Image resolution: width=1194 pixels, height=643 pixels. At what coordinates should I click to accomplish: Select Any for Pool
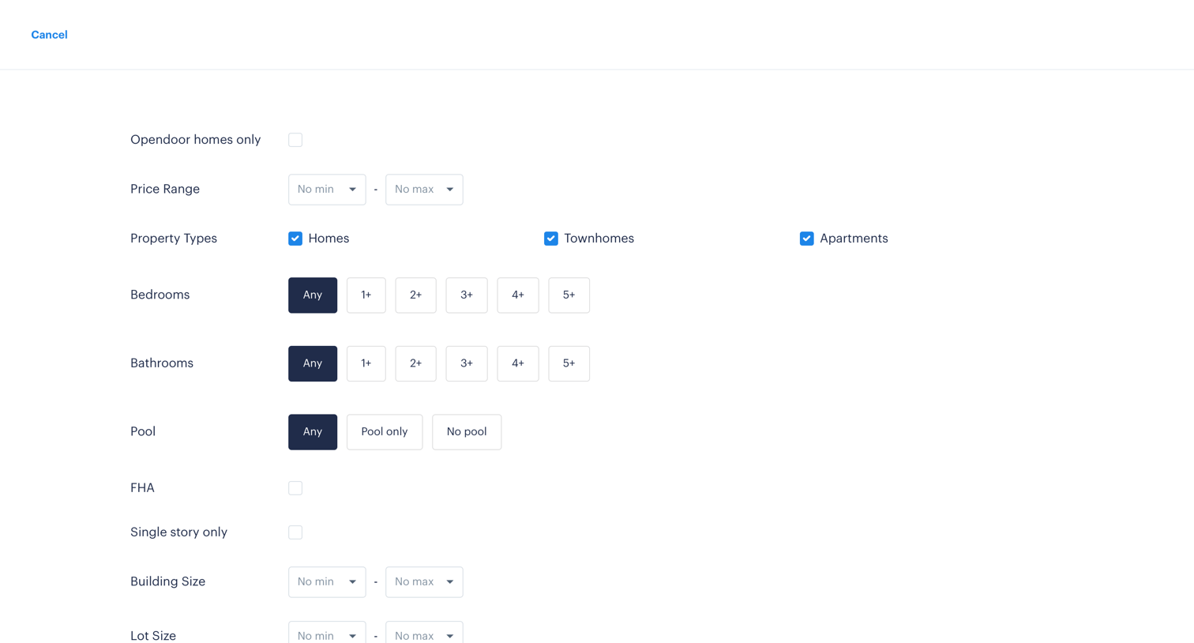pyautogui.click(x=313, y=432)
